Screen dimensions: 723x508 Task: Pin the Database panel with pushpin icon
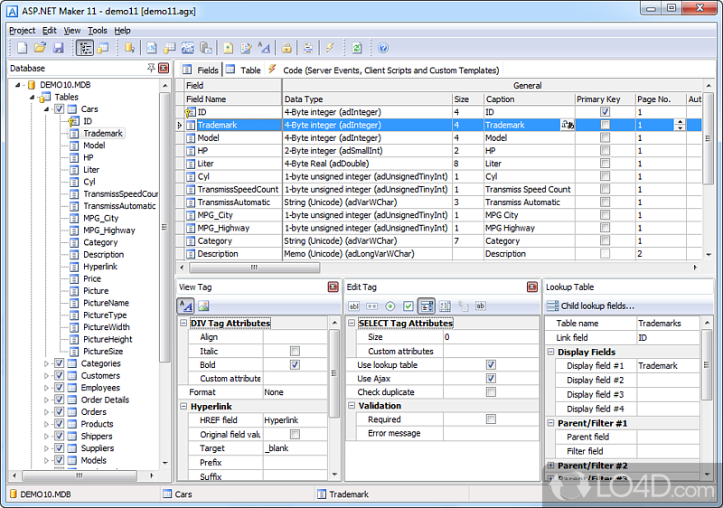click(x=150, y=69)
